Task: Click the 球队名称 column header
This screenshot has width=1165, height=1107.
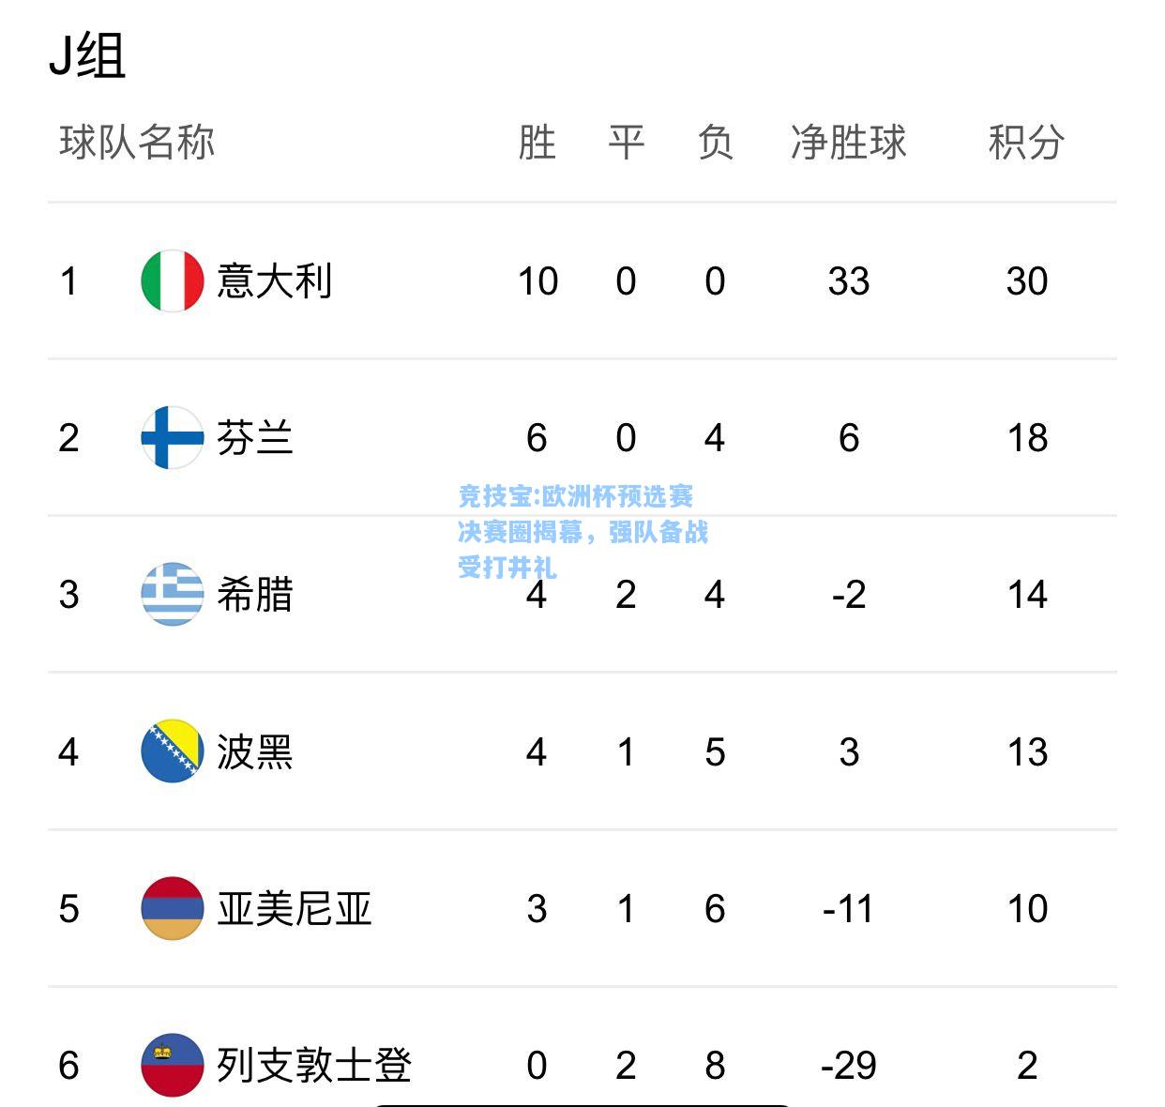Action: click(x=137, y=143)
